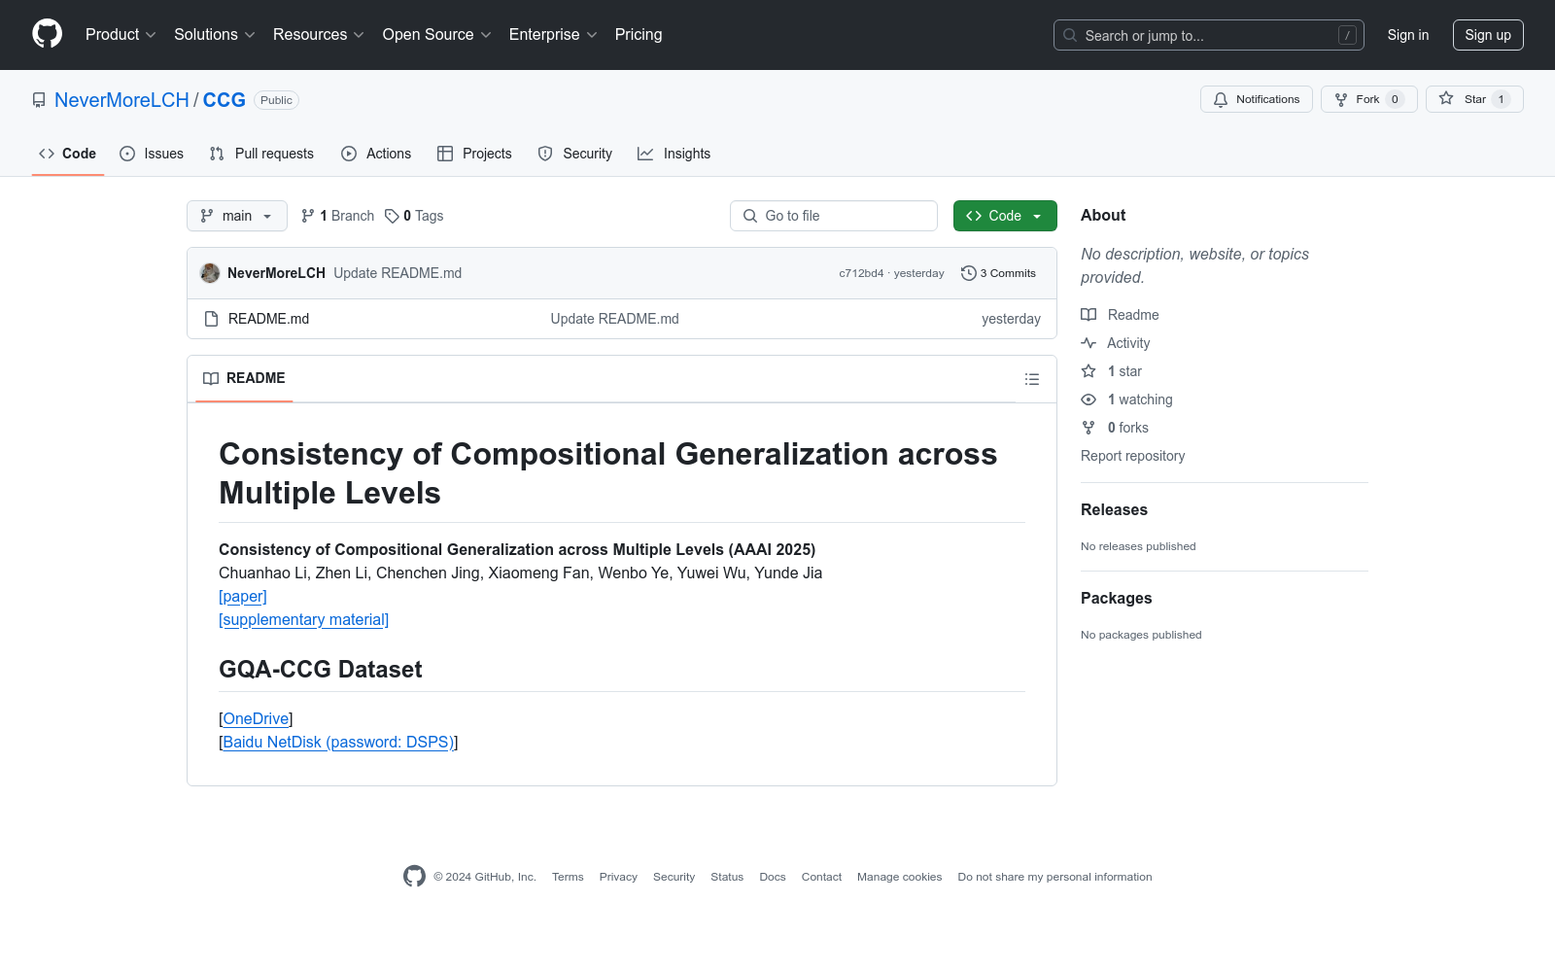Open the 3 Commits history link
Image resolution: width=1555 pixels, height=972 pixels.
point(998,273)
